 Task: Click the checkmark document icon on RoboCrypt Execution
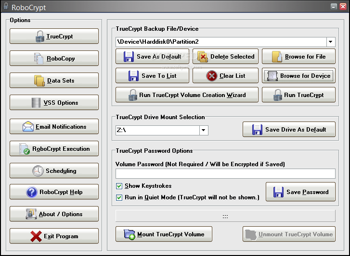[25, 149]
